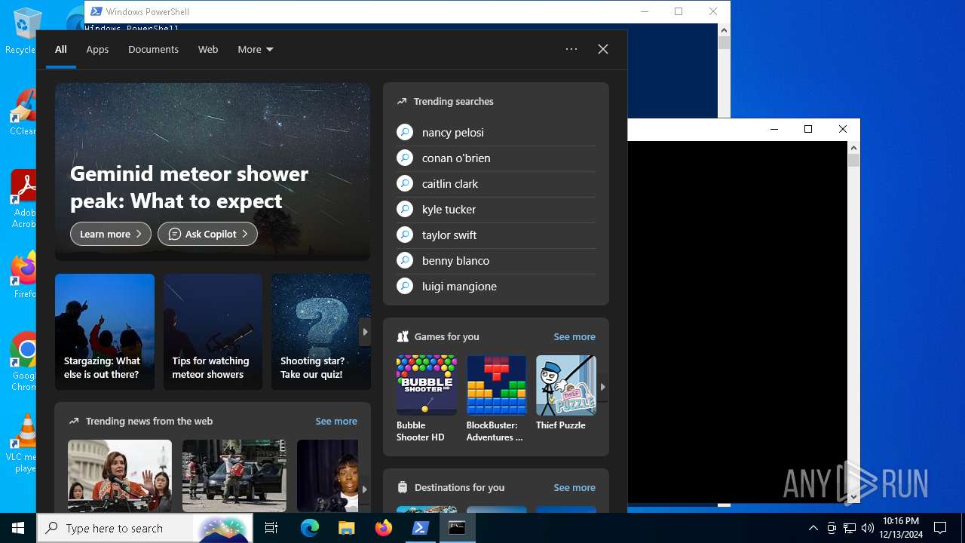965x543 pixels.
Task: Show next games with carousel arrow
Action: coord(602,387)
